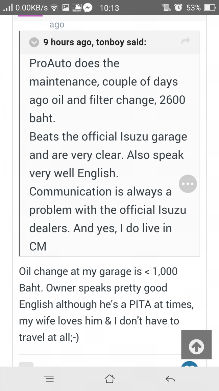
Task: Open the Android menu navigation button
Action: pyautogui.click(x=49, y=379)
